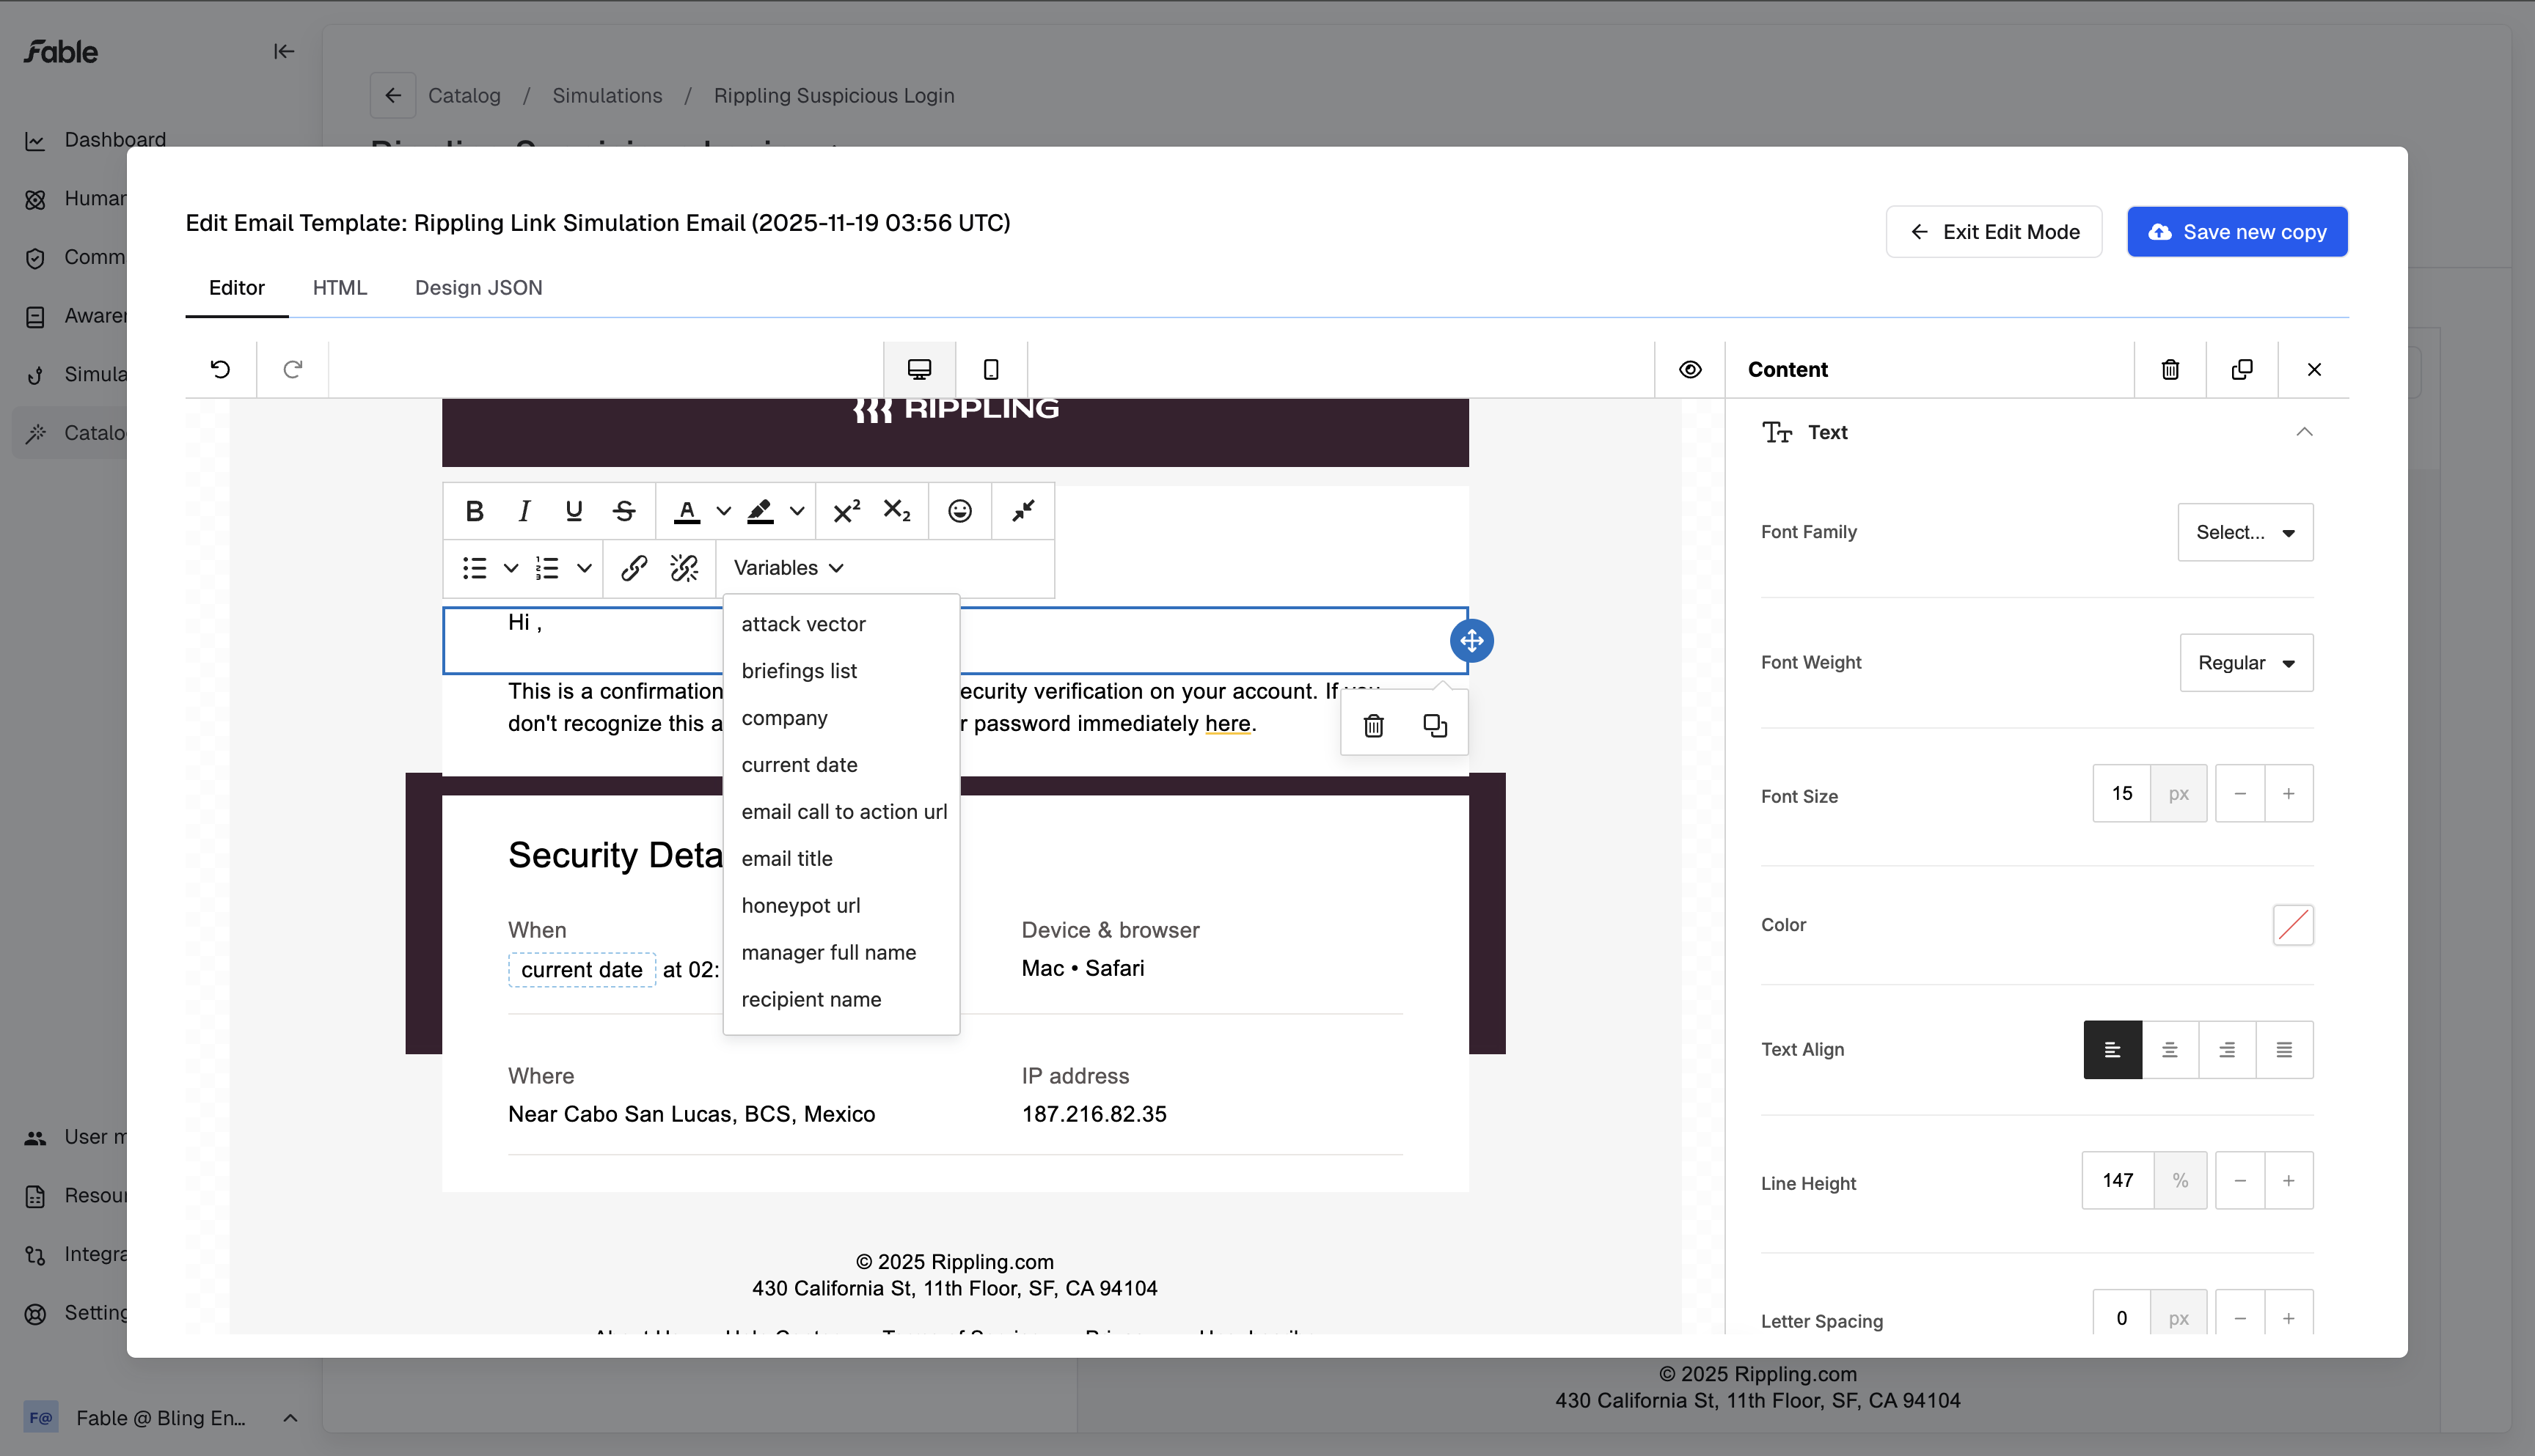The image size is (2535, 1456).
Task: Switch to the HTML tab
Action: point(339,288)
